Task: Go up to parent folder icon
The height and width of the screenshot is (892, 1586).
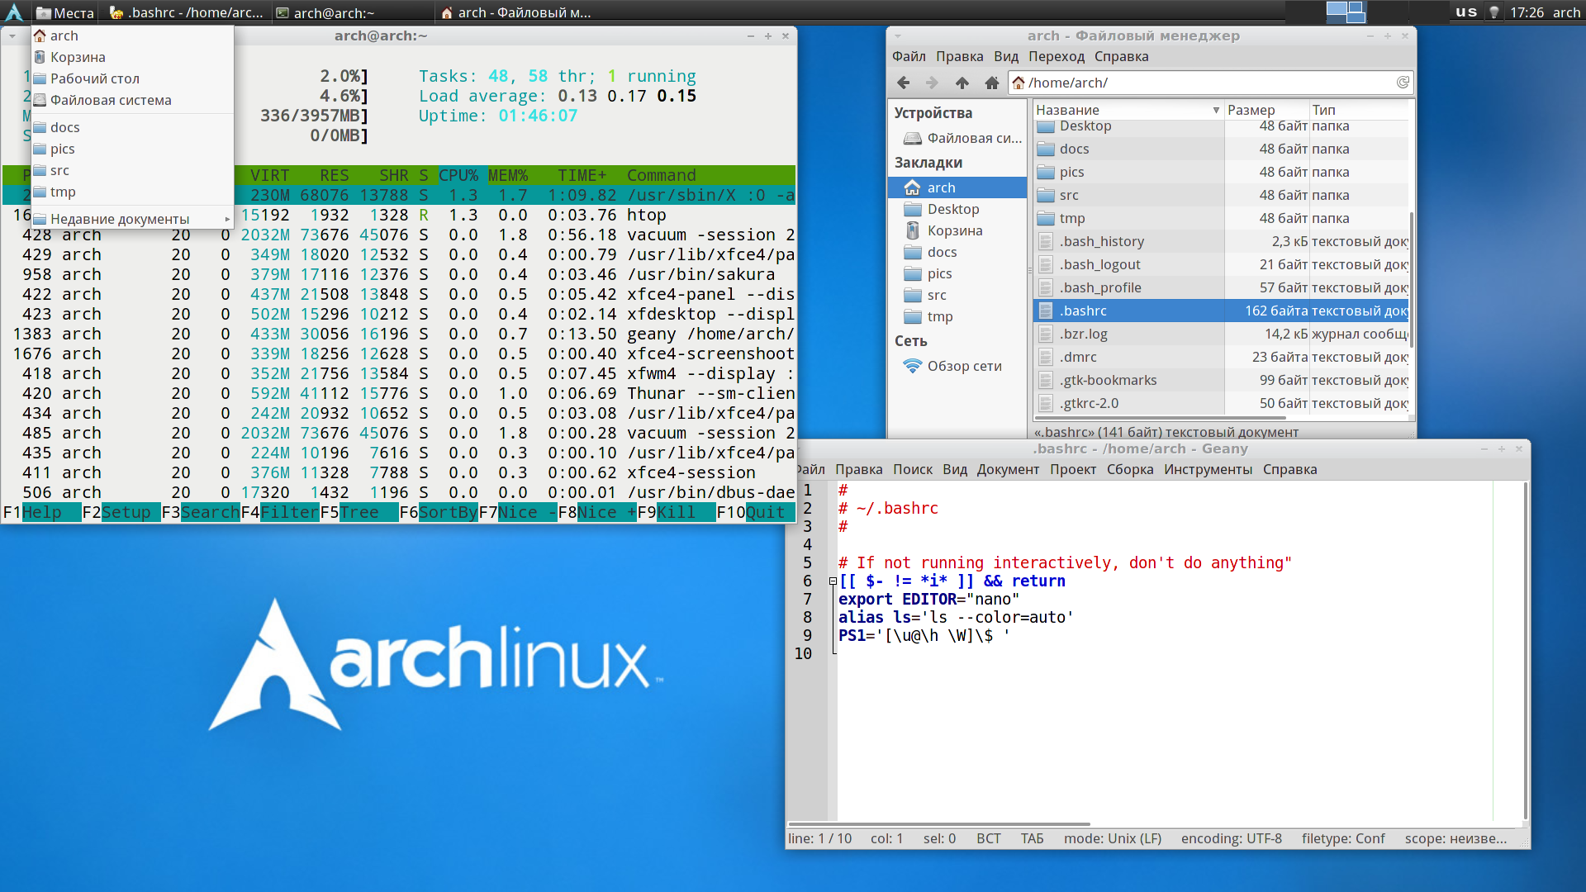Action: [962, 83]
